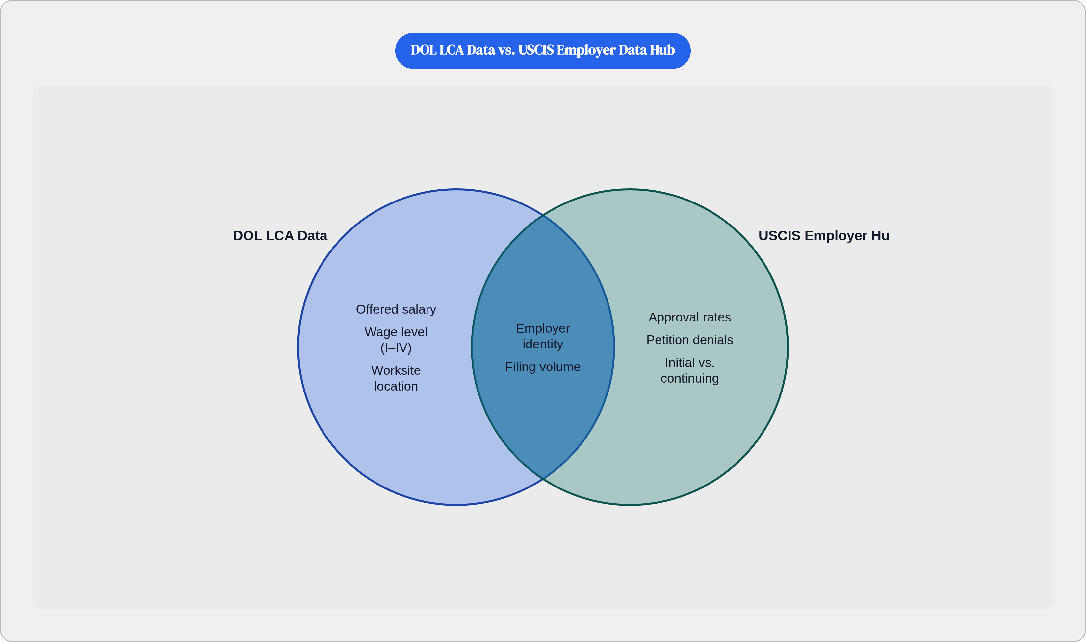Click 'Initial vs. continuing' text
Screen dimensions: 1086x642
(x=689, y=370)
